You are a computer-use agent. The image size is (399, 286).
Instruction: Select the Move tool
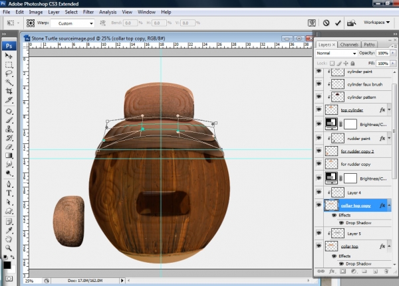(x=9, y=55)
